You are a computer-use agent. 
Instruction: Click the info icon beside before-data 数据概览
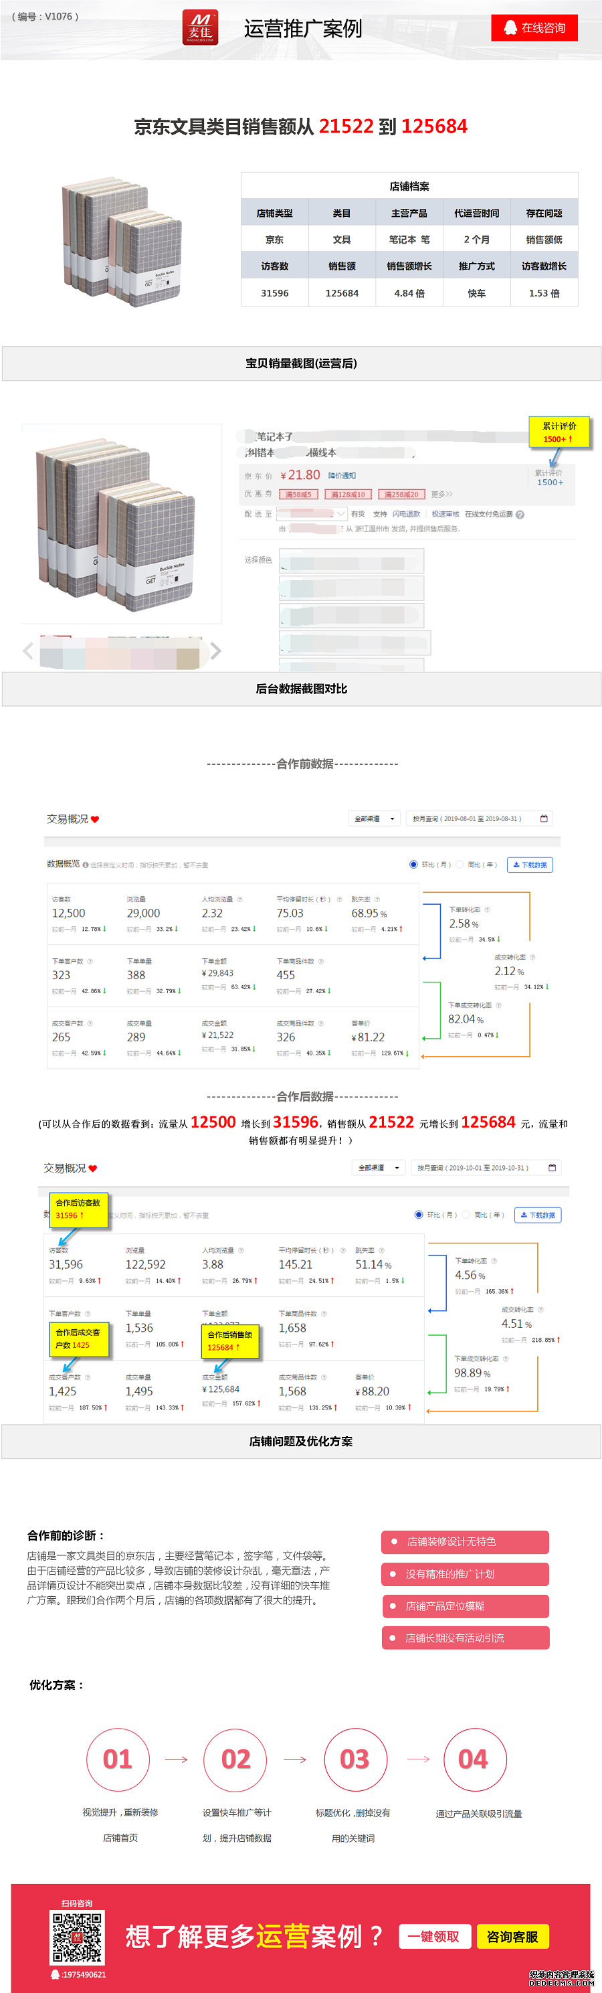(85, 865)
